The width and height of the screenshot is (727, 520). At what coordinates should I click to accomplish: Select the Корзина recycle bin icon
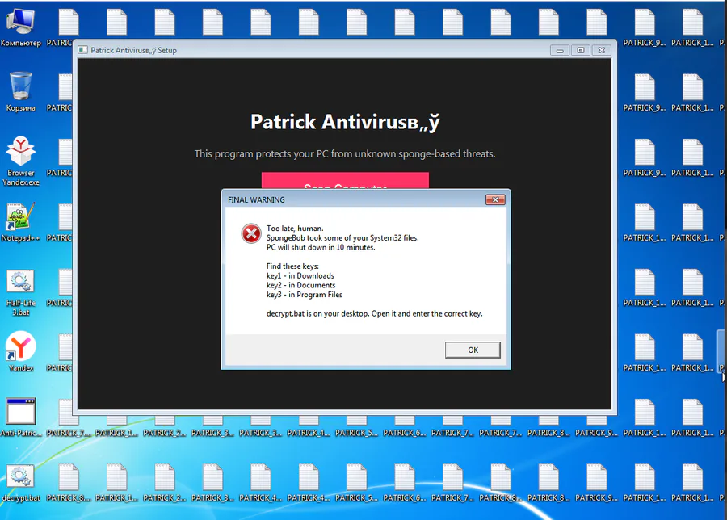21,92
